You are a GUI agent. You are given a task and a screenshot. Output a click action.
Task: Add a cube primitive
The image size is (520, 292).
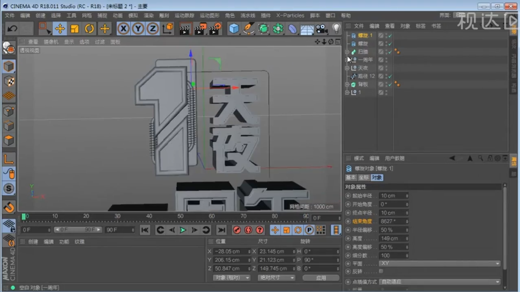[x=234, y=29]
